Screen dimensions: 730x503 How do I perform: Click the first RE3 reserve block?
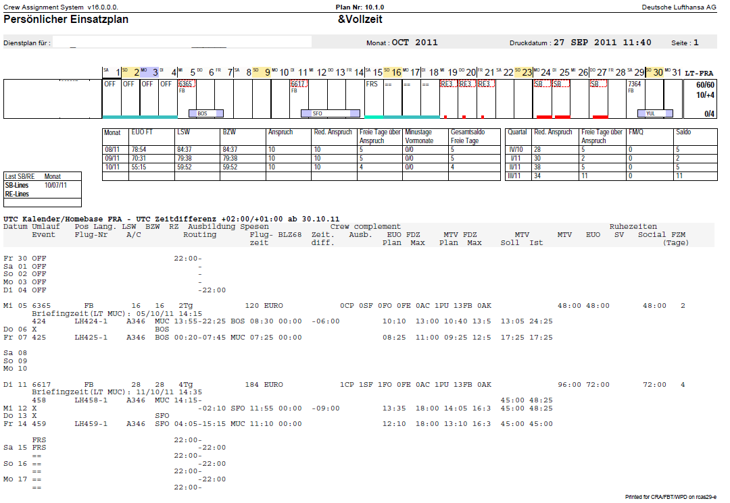448,84
